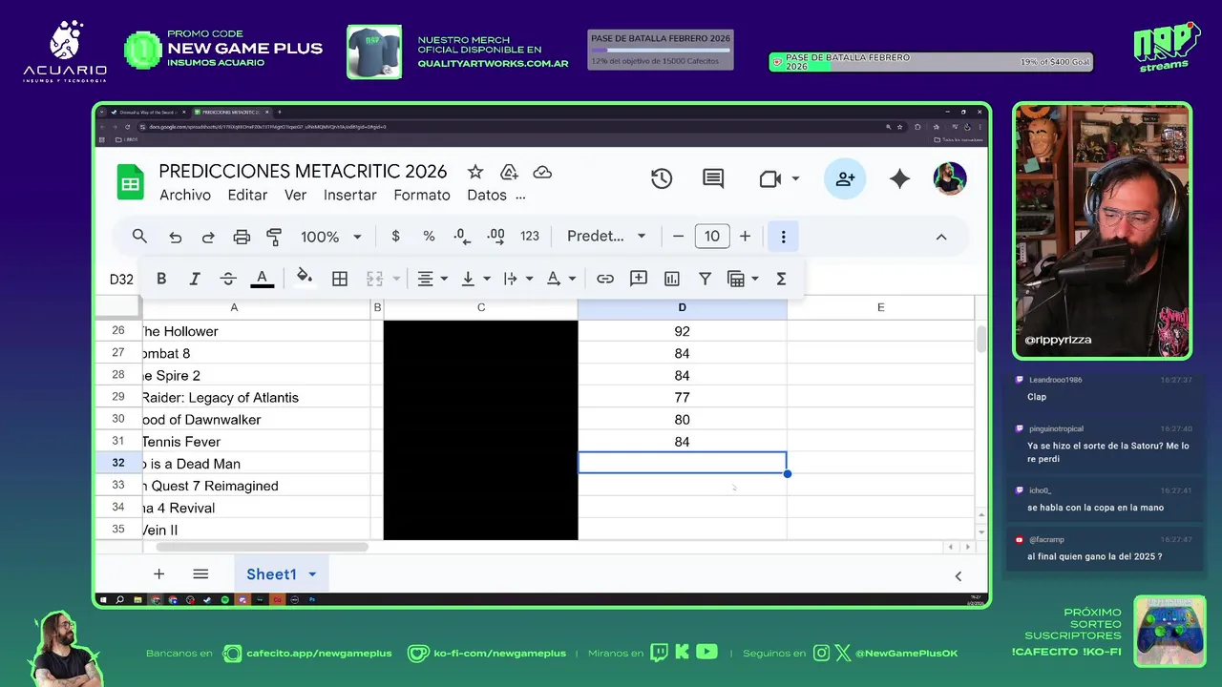
Task: Expand the Sheet1 tab options arrow
Action: (312, 574)
